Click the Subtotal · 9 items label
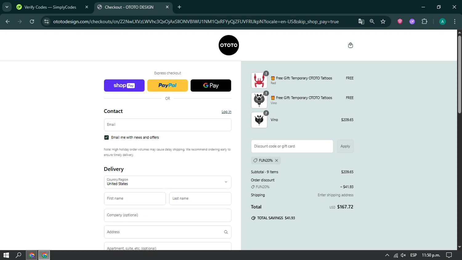Viewport: 462px width, 260px height. (265, 172)
